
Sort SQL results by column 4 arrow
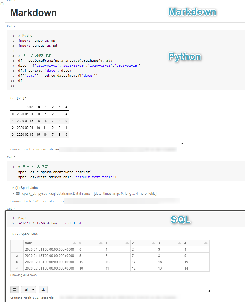click(206, 243)
